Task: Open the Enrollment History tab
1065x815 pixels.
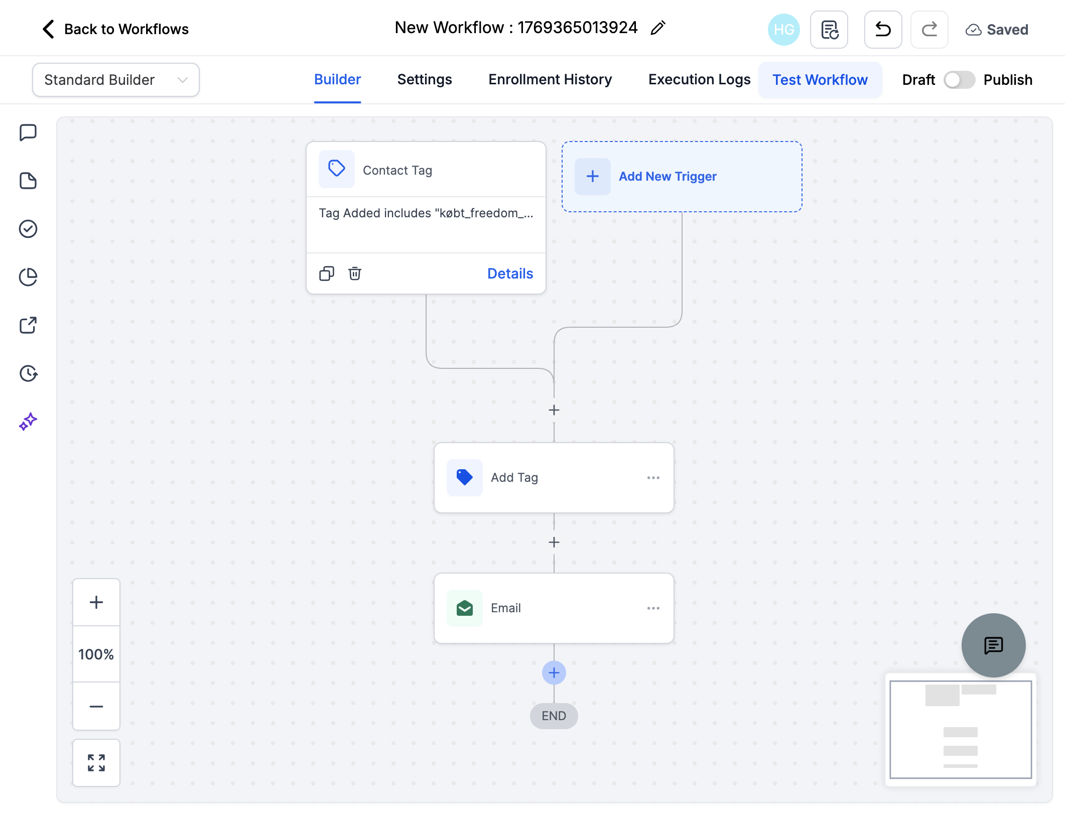Action: 550,80
